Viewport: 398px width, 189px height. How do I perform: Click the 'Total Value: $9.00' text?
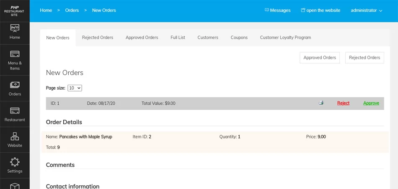coord(158,103)
